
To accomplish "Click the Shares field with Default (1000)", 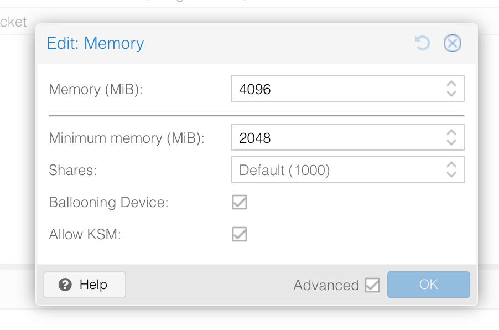I will 337,170.
